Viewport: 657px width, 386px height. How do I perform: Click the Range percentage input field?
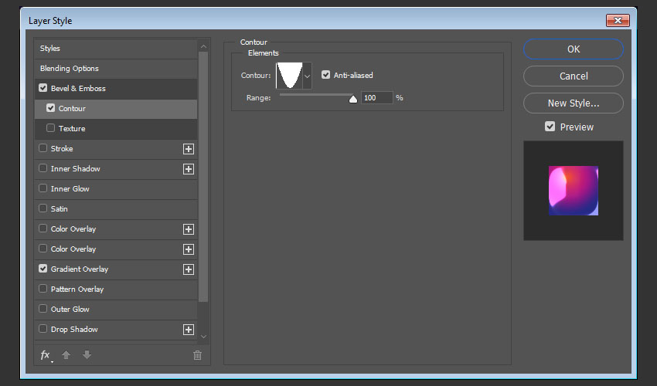coord(376,98)
